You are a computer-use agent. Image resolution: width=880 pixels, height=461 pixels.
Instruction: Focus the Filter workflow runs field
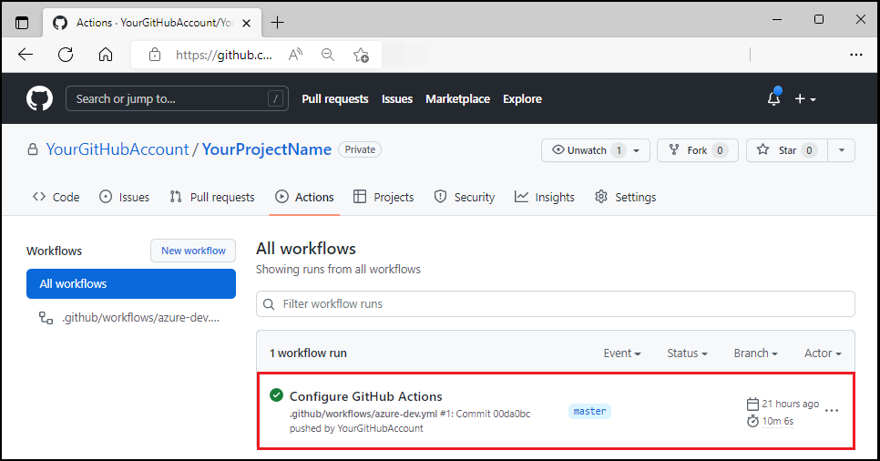coord(556,303)
